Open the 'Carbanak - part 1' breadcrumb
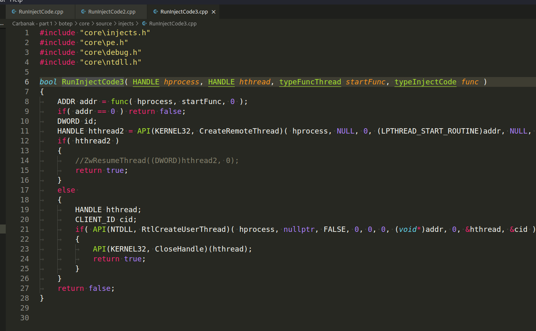536x331 pixels. (32, 24)
